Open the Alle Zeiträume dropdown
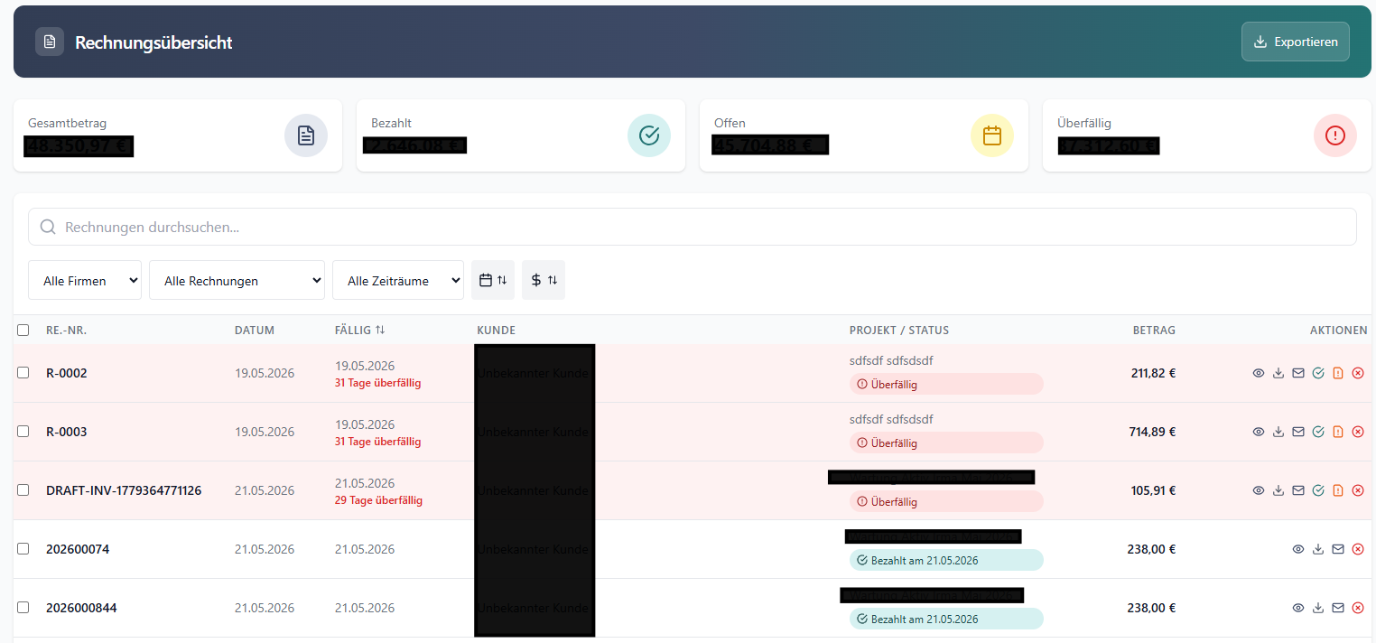1376x643 pixels. (398, 280)
